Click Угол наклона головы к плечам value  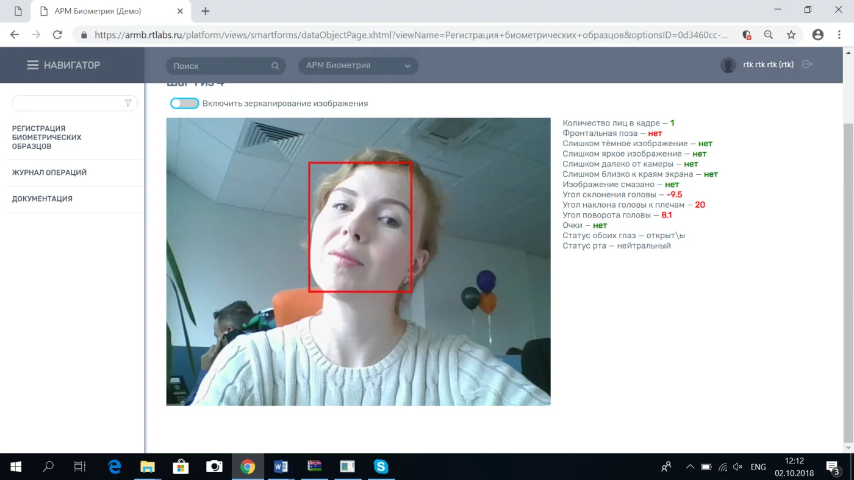700,205
